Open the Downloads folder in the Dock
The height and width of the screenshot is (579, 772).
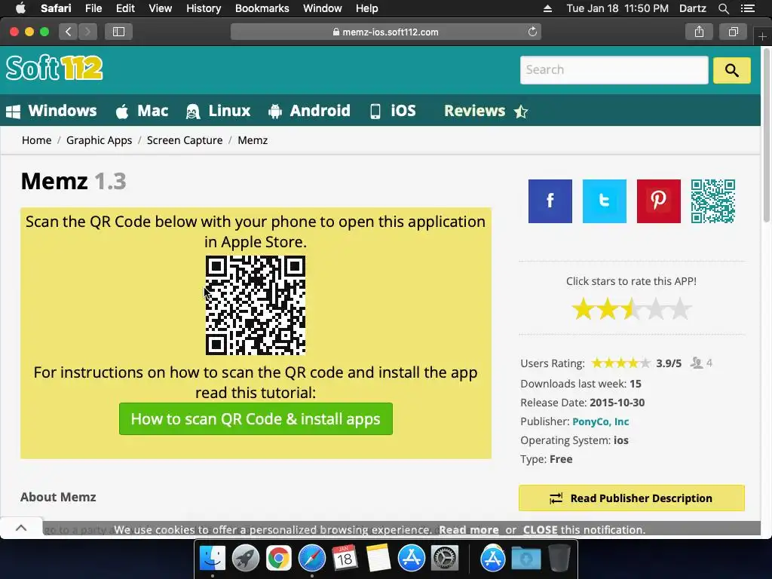click(x=525, y=559)
